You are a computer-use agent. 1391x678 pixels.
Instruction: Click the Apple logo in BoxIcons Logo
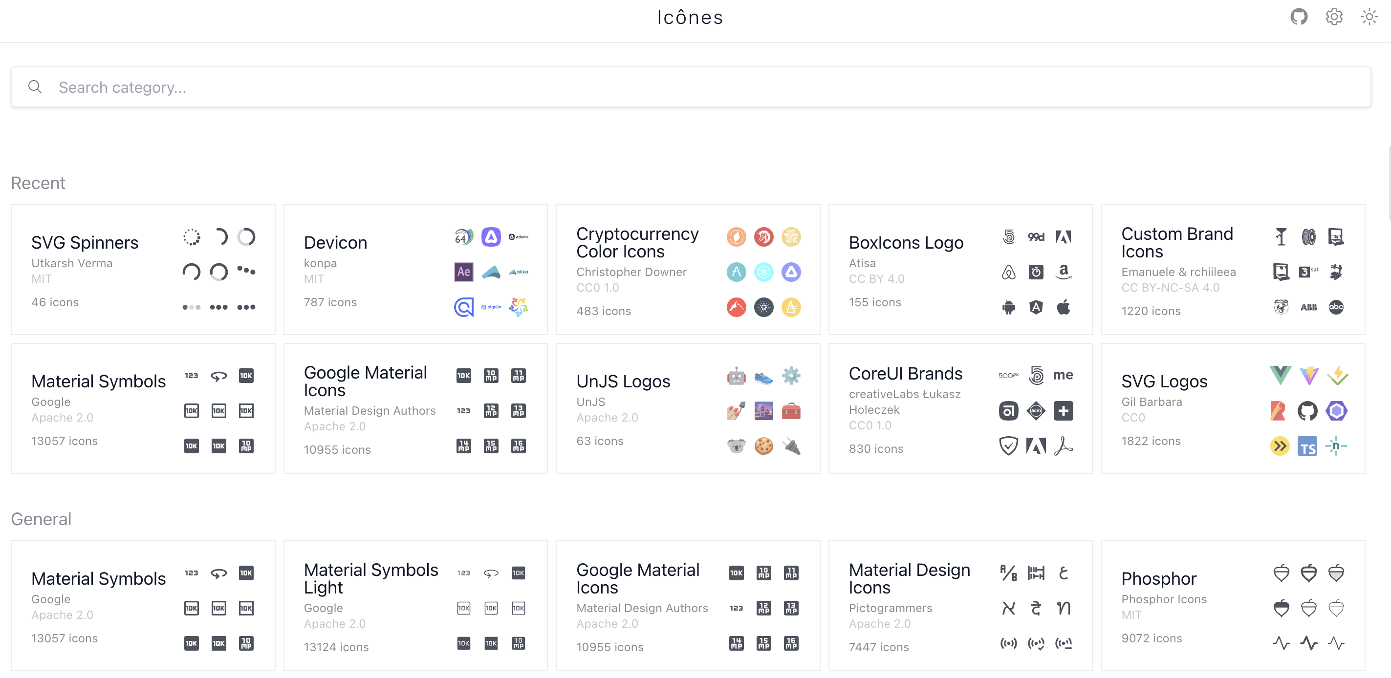pos(1063,307)
